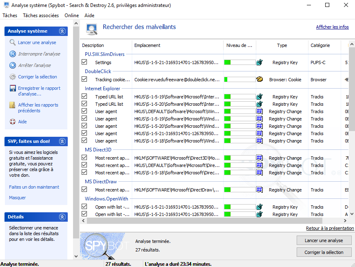The width and height of the screenshot is (355, 267).
Task: Click the folder icon for Afficher les rapports précédents
Action: point(12,105)
